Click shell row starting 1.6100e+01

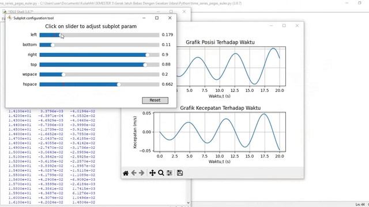[52, 202]
